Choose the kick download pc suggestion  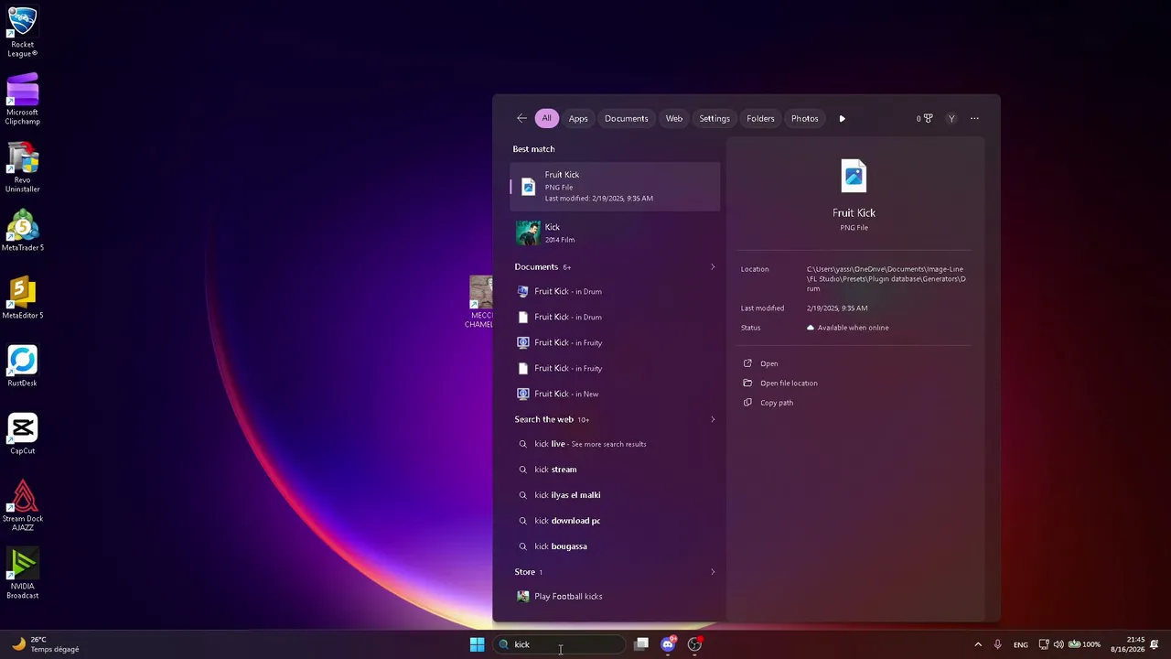[615, 521]
